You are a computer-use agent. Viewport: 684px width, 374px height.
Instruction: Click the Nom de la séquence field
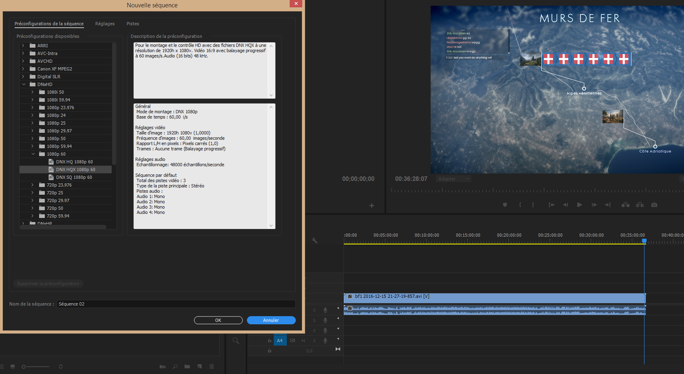pyautogui.click(x=176, y=304)
